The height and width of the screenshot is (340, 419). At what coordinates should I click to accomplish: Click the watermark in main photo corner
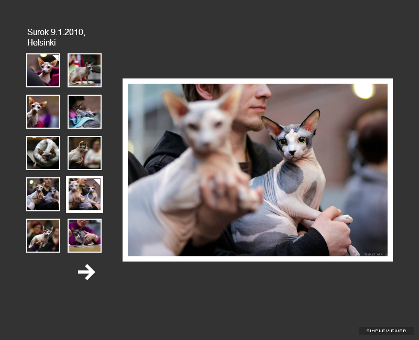pos(375,253)
